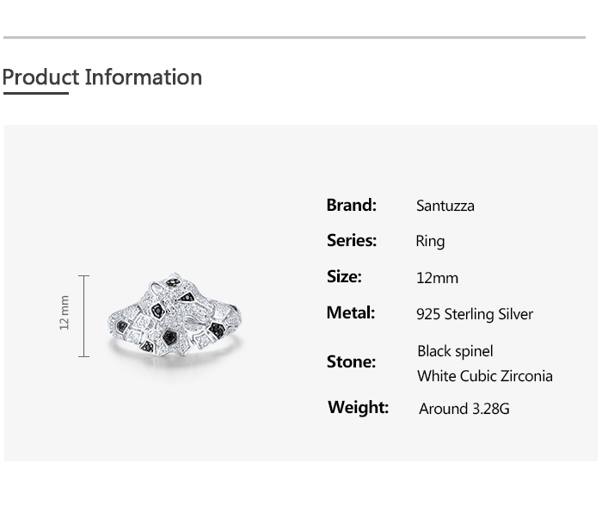This screenshot has height=506, width=602.
Task: Select the 925 Sterling Silver text
Action: [x=475, y=314]
